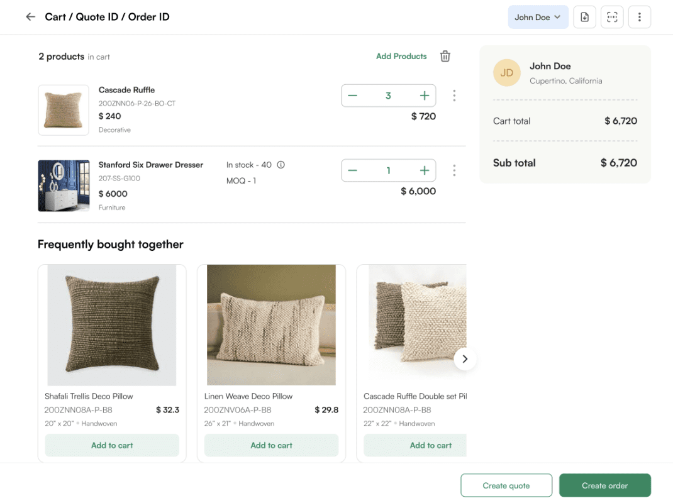Screen dimensions: 673x503
Task: Open options menu for Cascade Ruffle
Action: 454,95
